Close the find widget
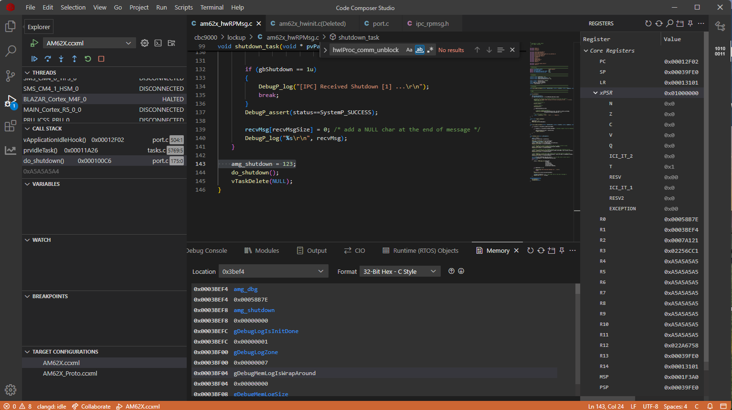Viewport: 732px width, 410px height. pyautogui.click(x=512, y=50)
